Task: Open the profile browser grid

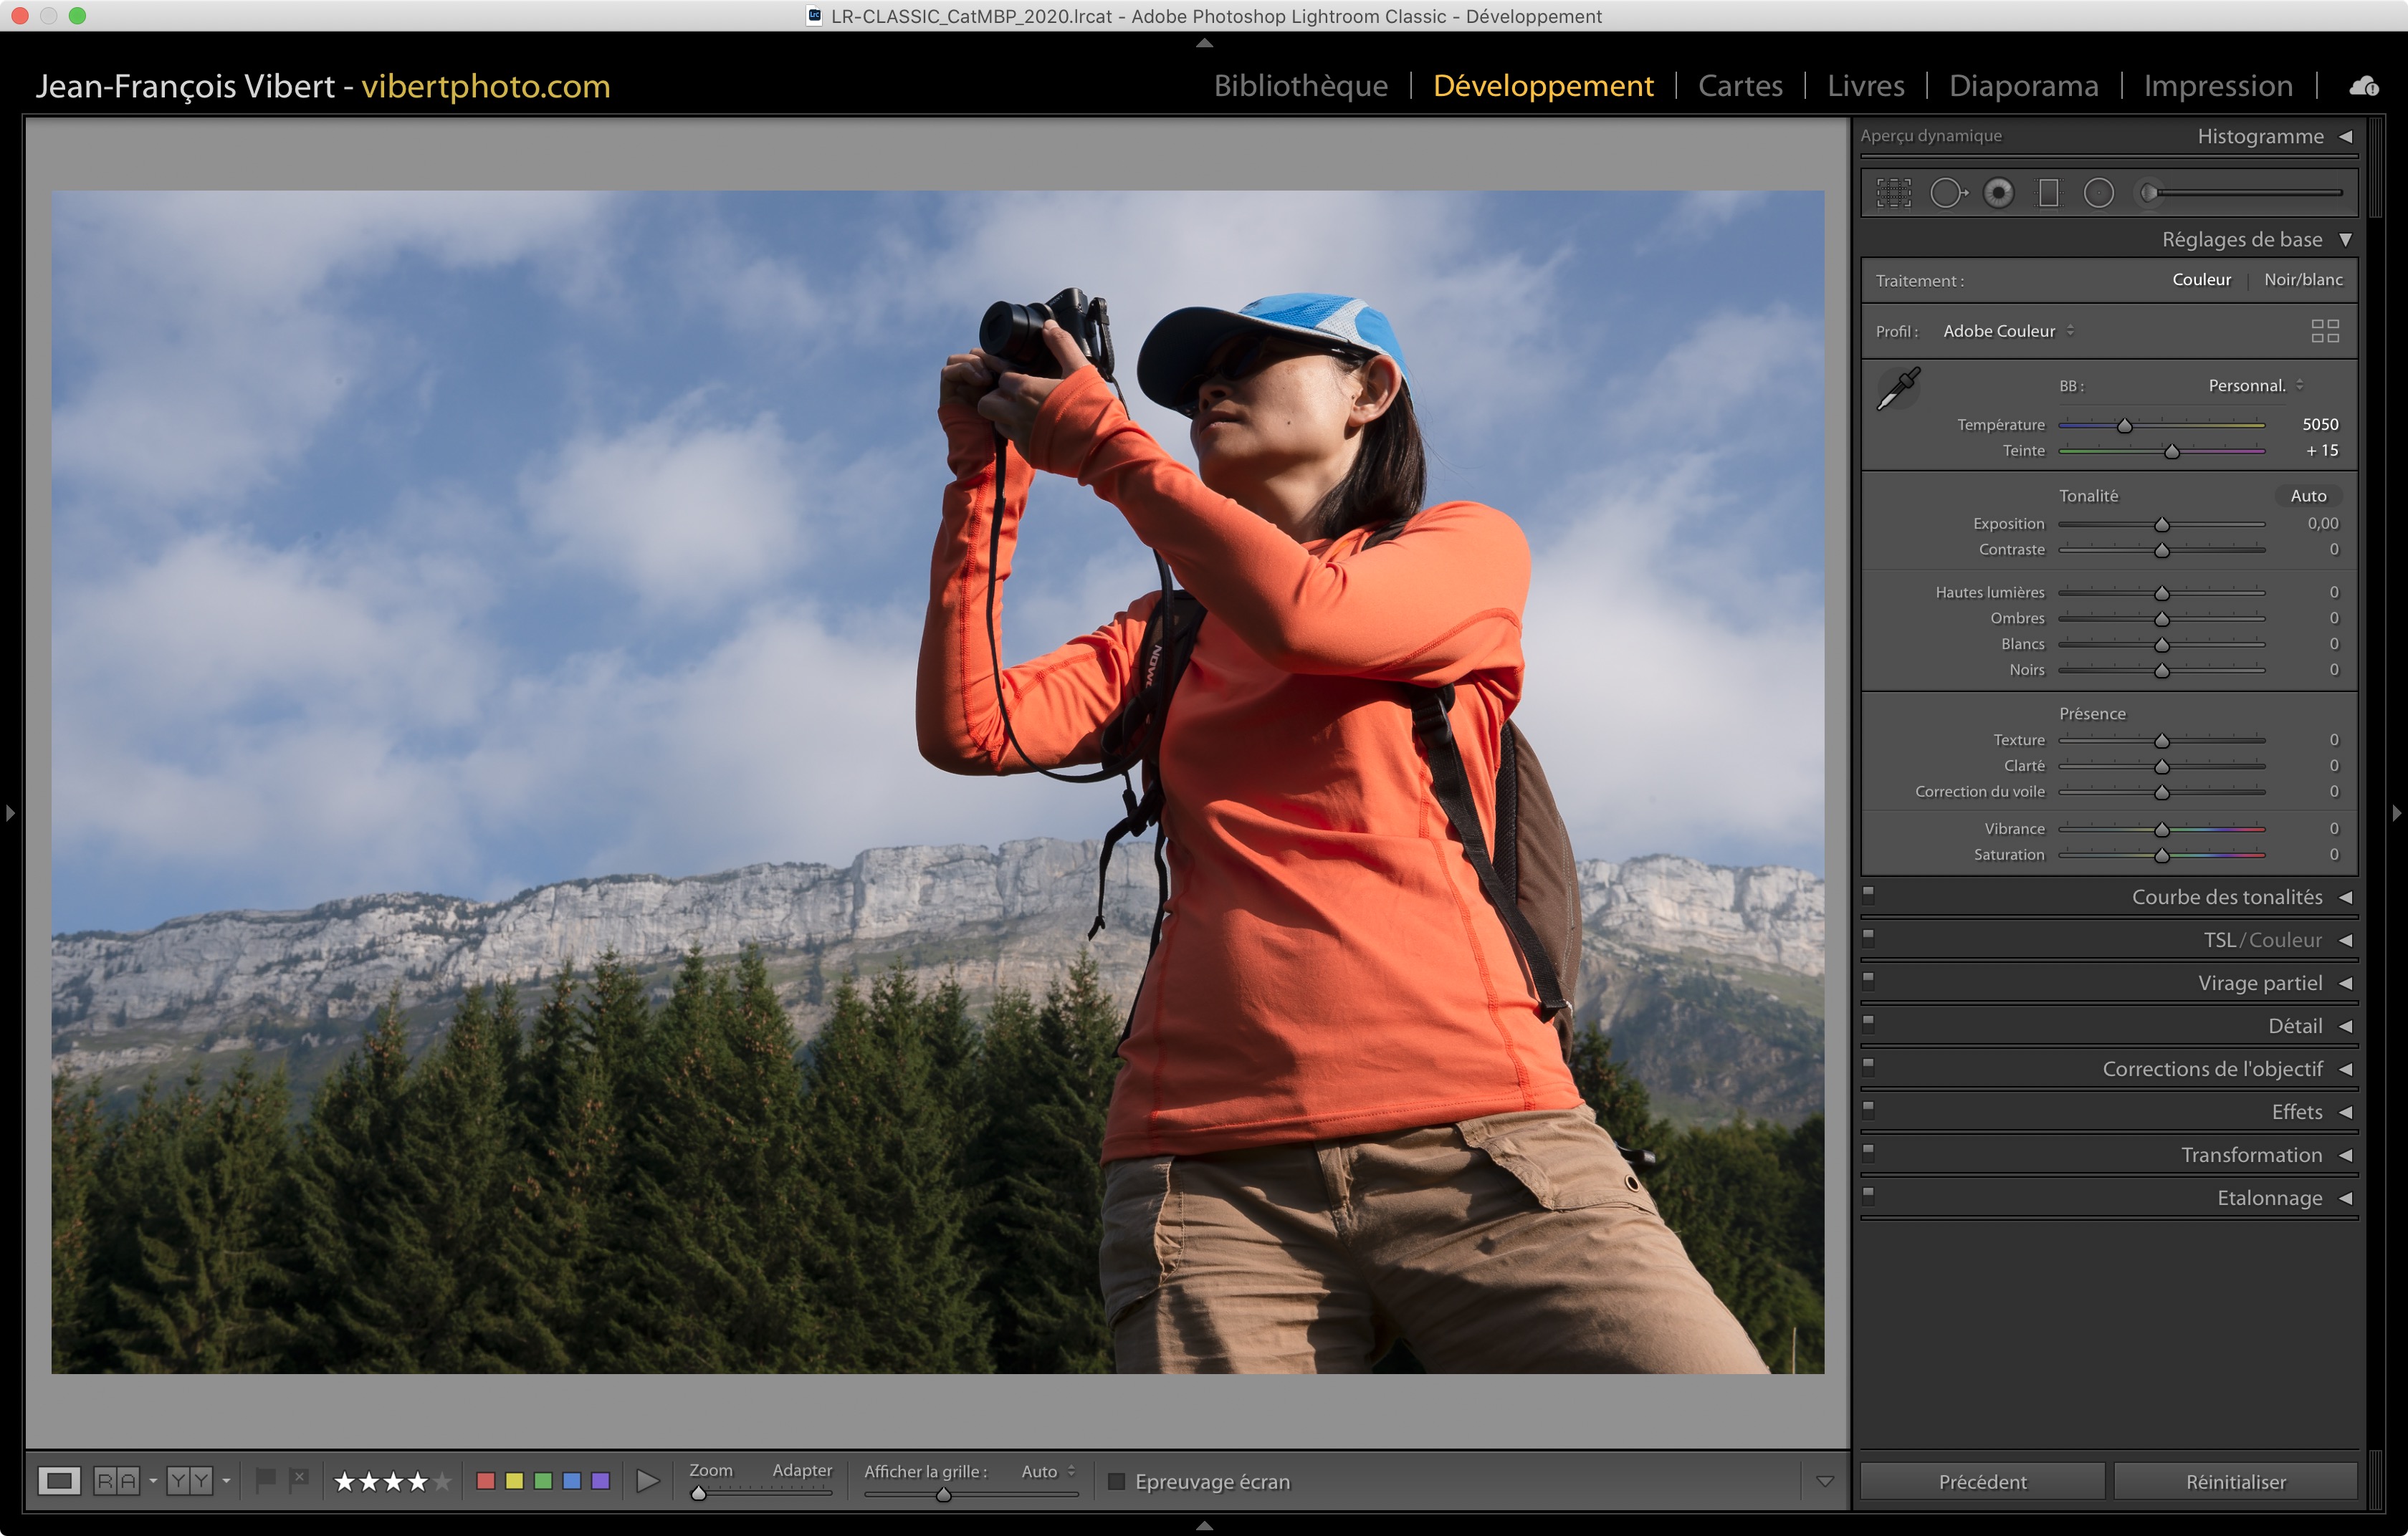Action: tap(2324, 331)
